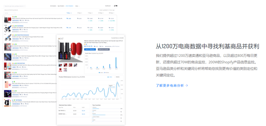Click the arrow icon after 了解更多电商分析
The image size is (266, 126).
(x=187, y=85)
